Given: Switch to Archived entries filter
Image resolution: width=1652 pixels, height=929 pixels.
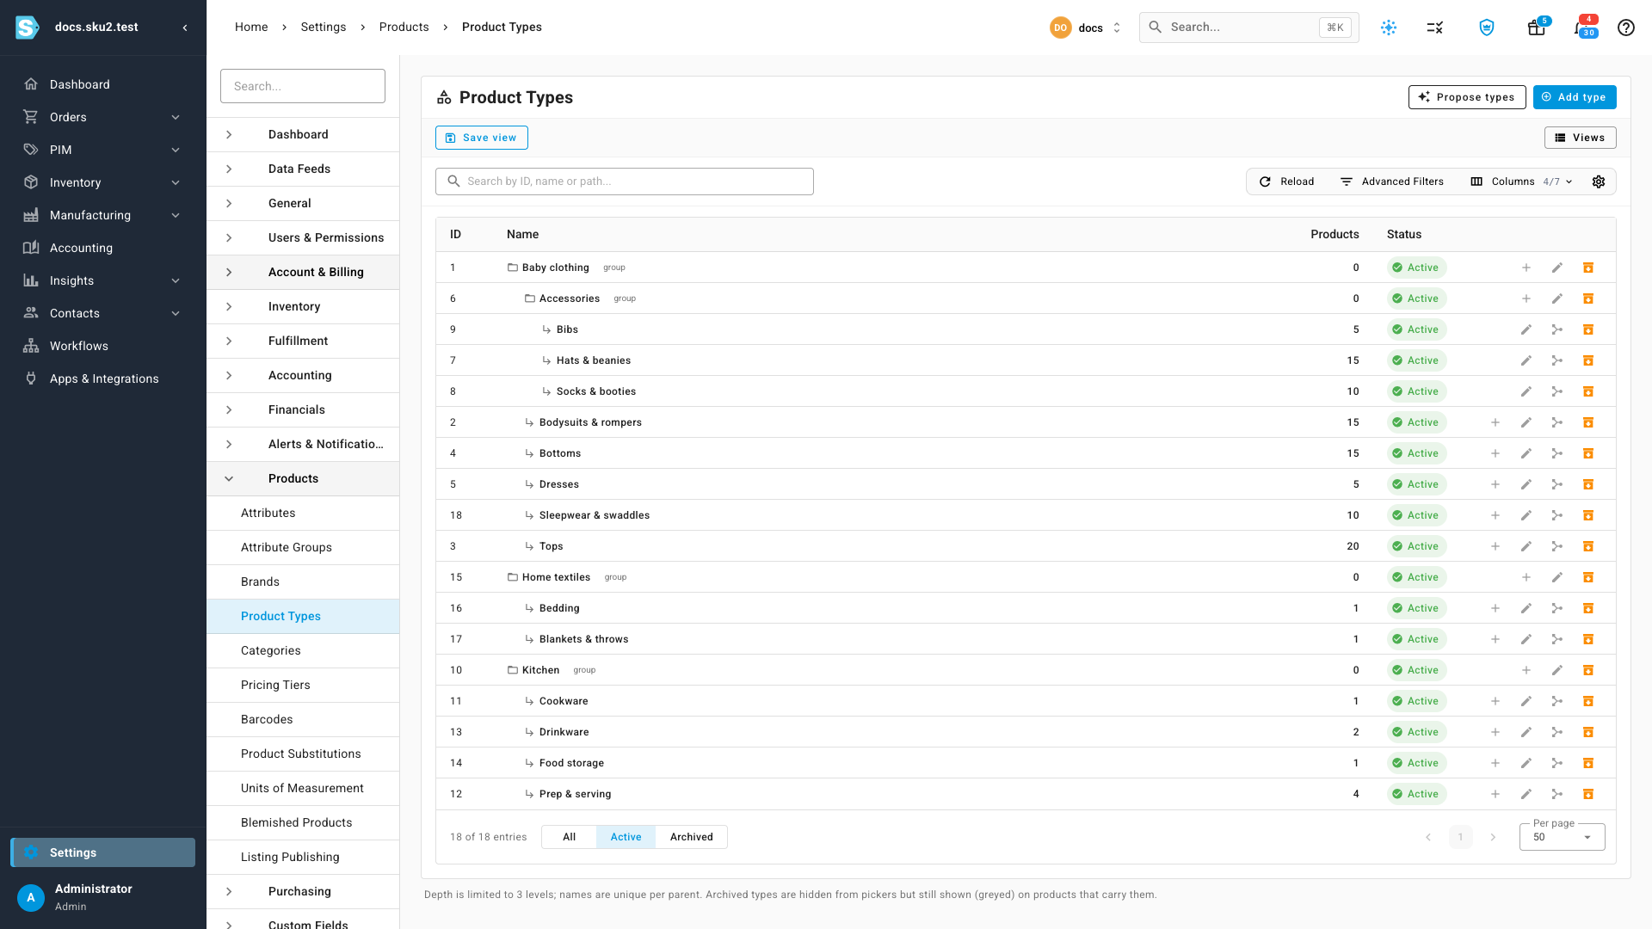Looking at the screenshot, I should click(x=692, y=837).
